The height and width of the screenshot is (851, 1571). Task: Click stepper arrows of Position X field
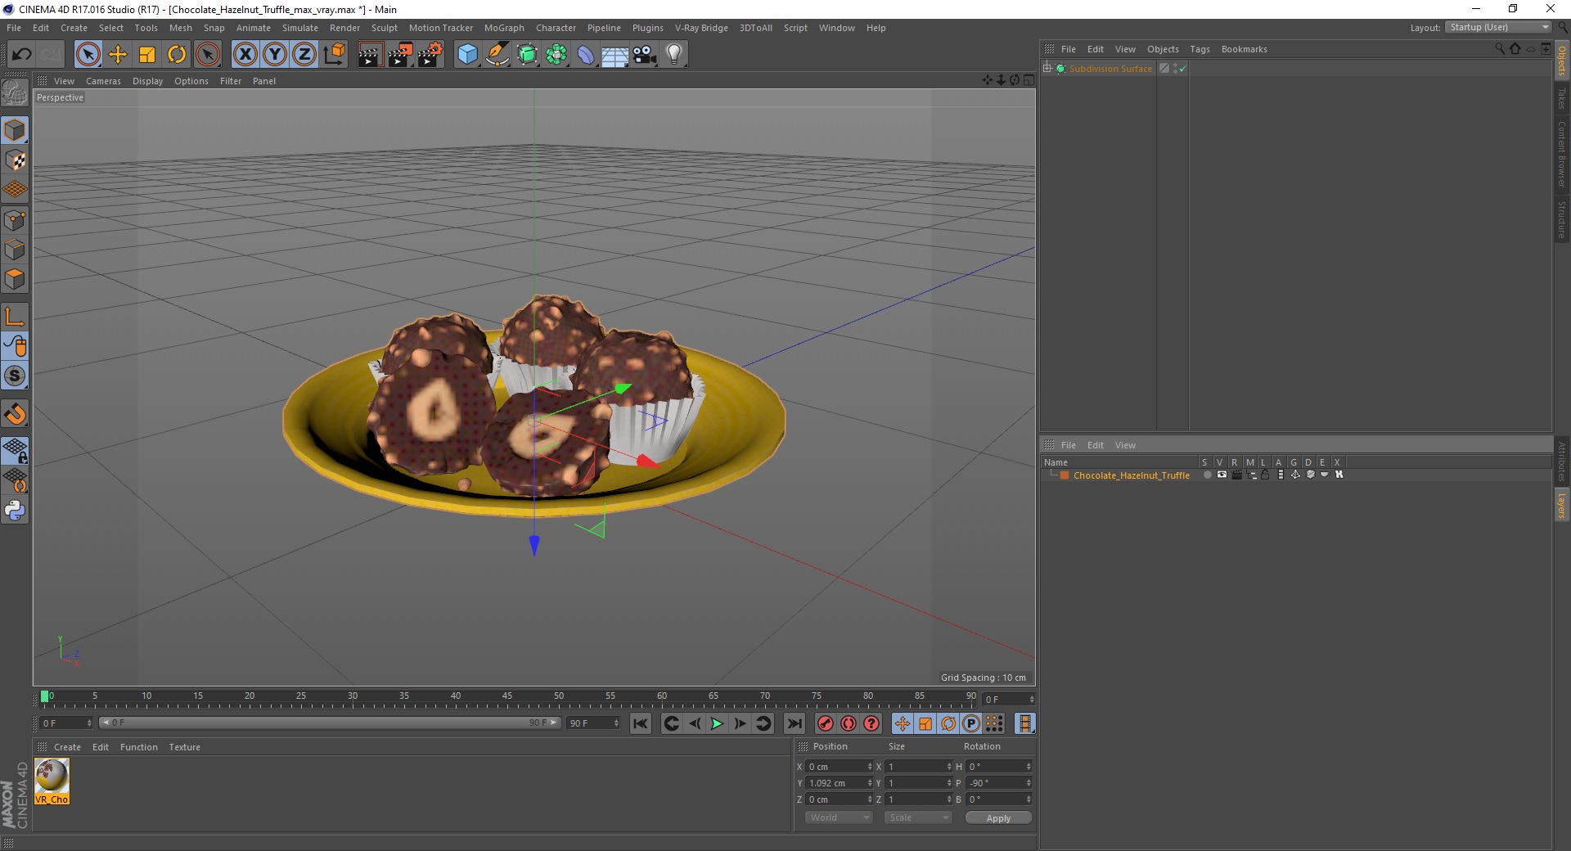(x=870, y=767)
